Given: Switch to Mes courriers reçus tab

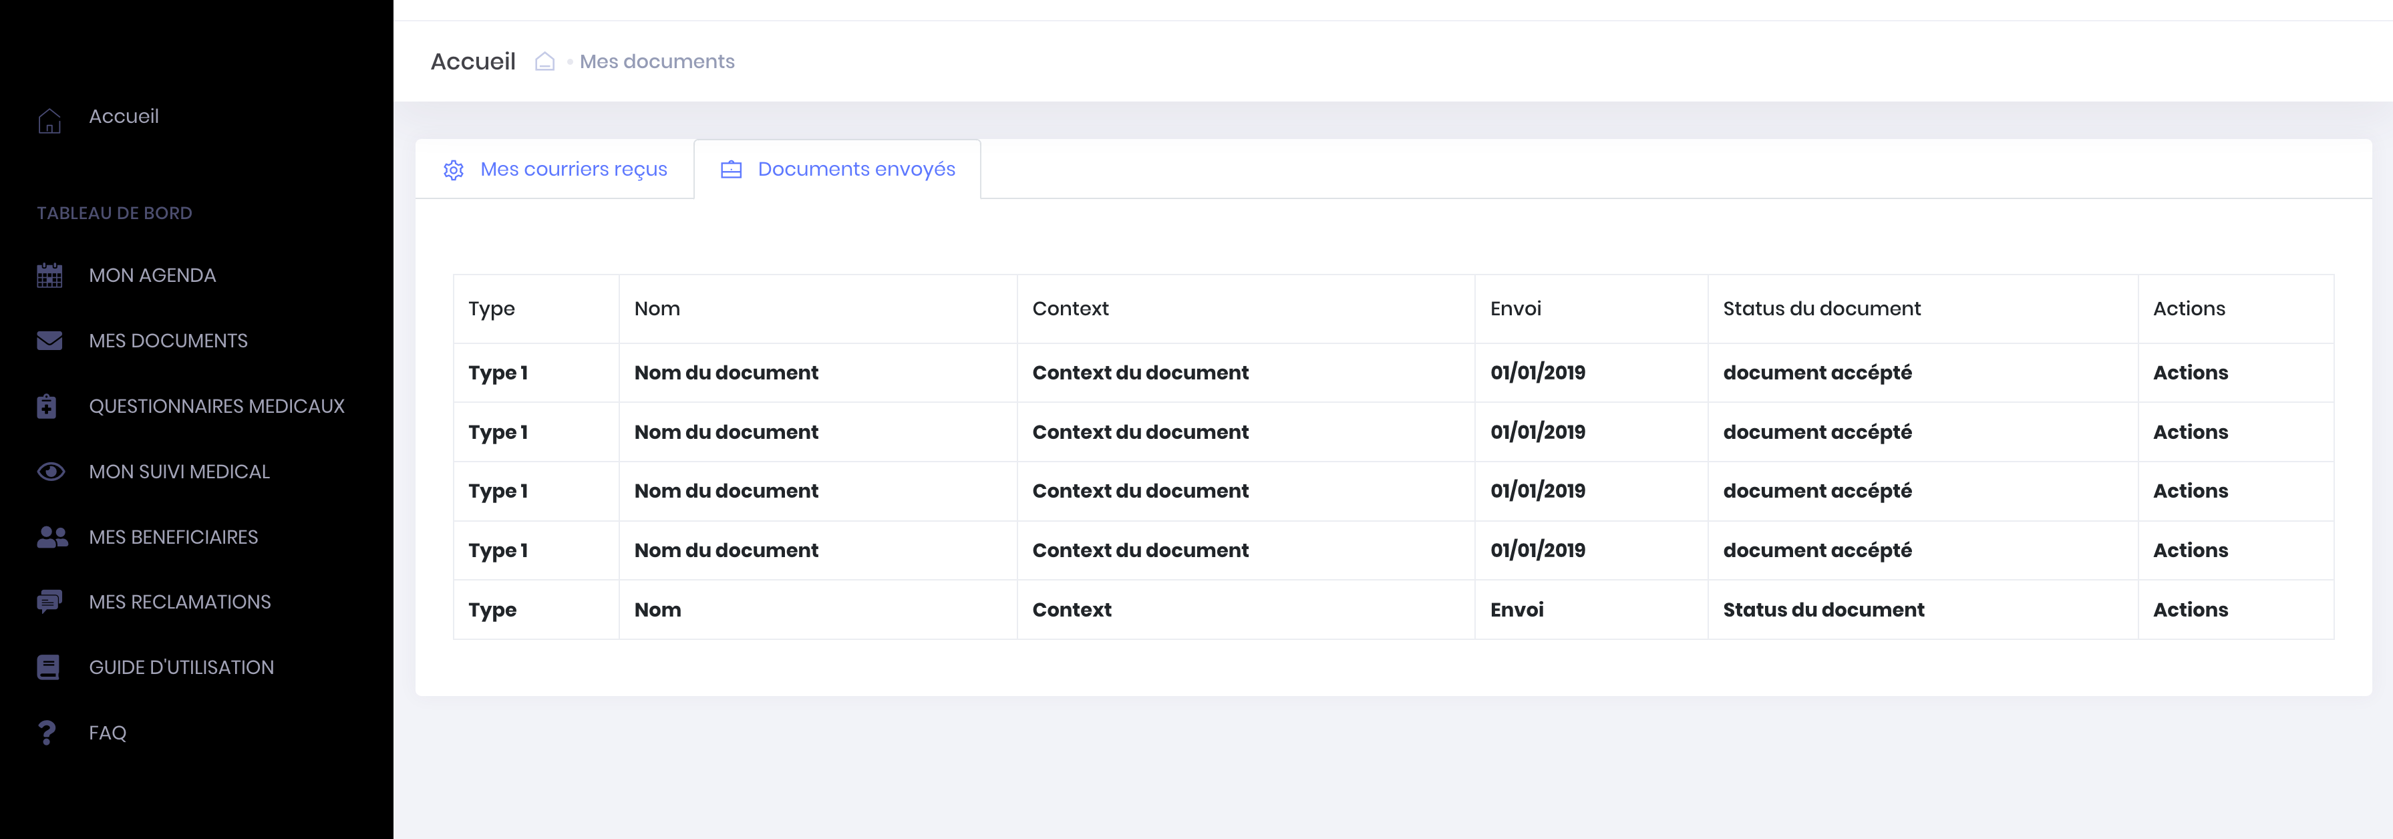Looking at the screenshot, I should (573, 169).
